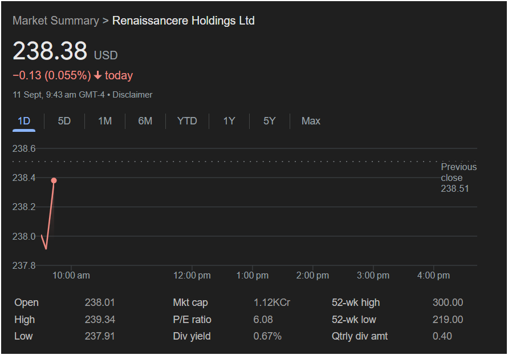Click the Div yield value 0.67%

coord(267,336)
